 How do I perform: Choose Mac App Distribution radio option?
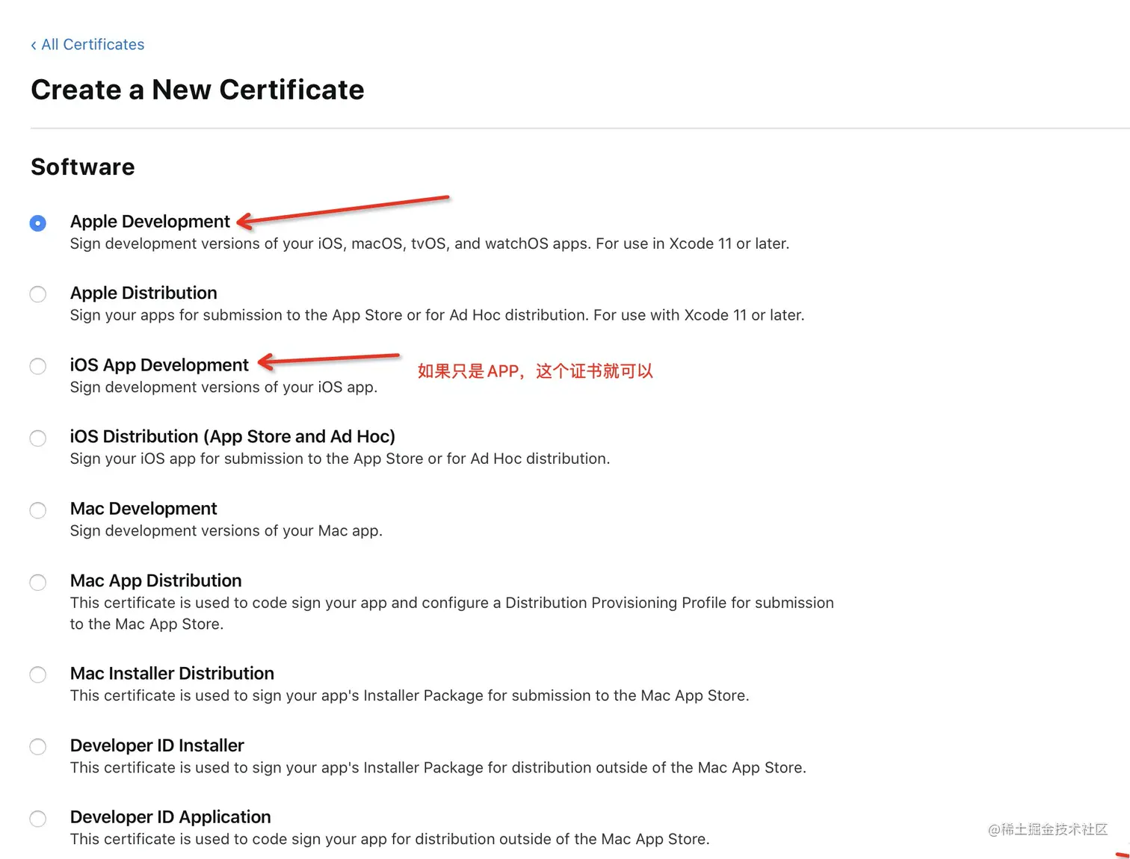(x=38, y=583)
